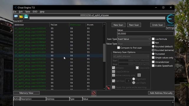Viewport: 189px width, 106px height.
Task: Click the Stop address field
Action: point(134,64)
